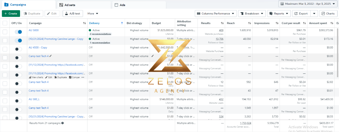Open the AU 4500 - Copy campaign

[38, 47]
